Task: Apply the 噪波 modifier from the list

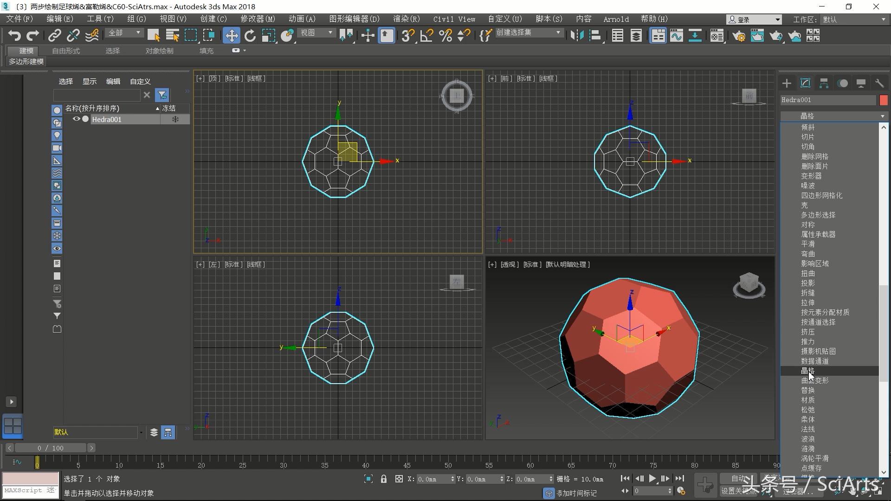Action: (807, 186)
